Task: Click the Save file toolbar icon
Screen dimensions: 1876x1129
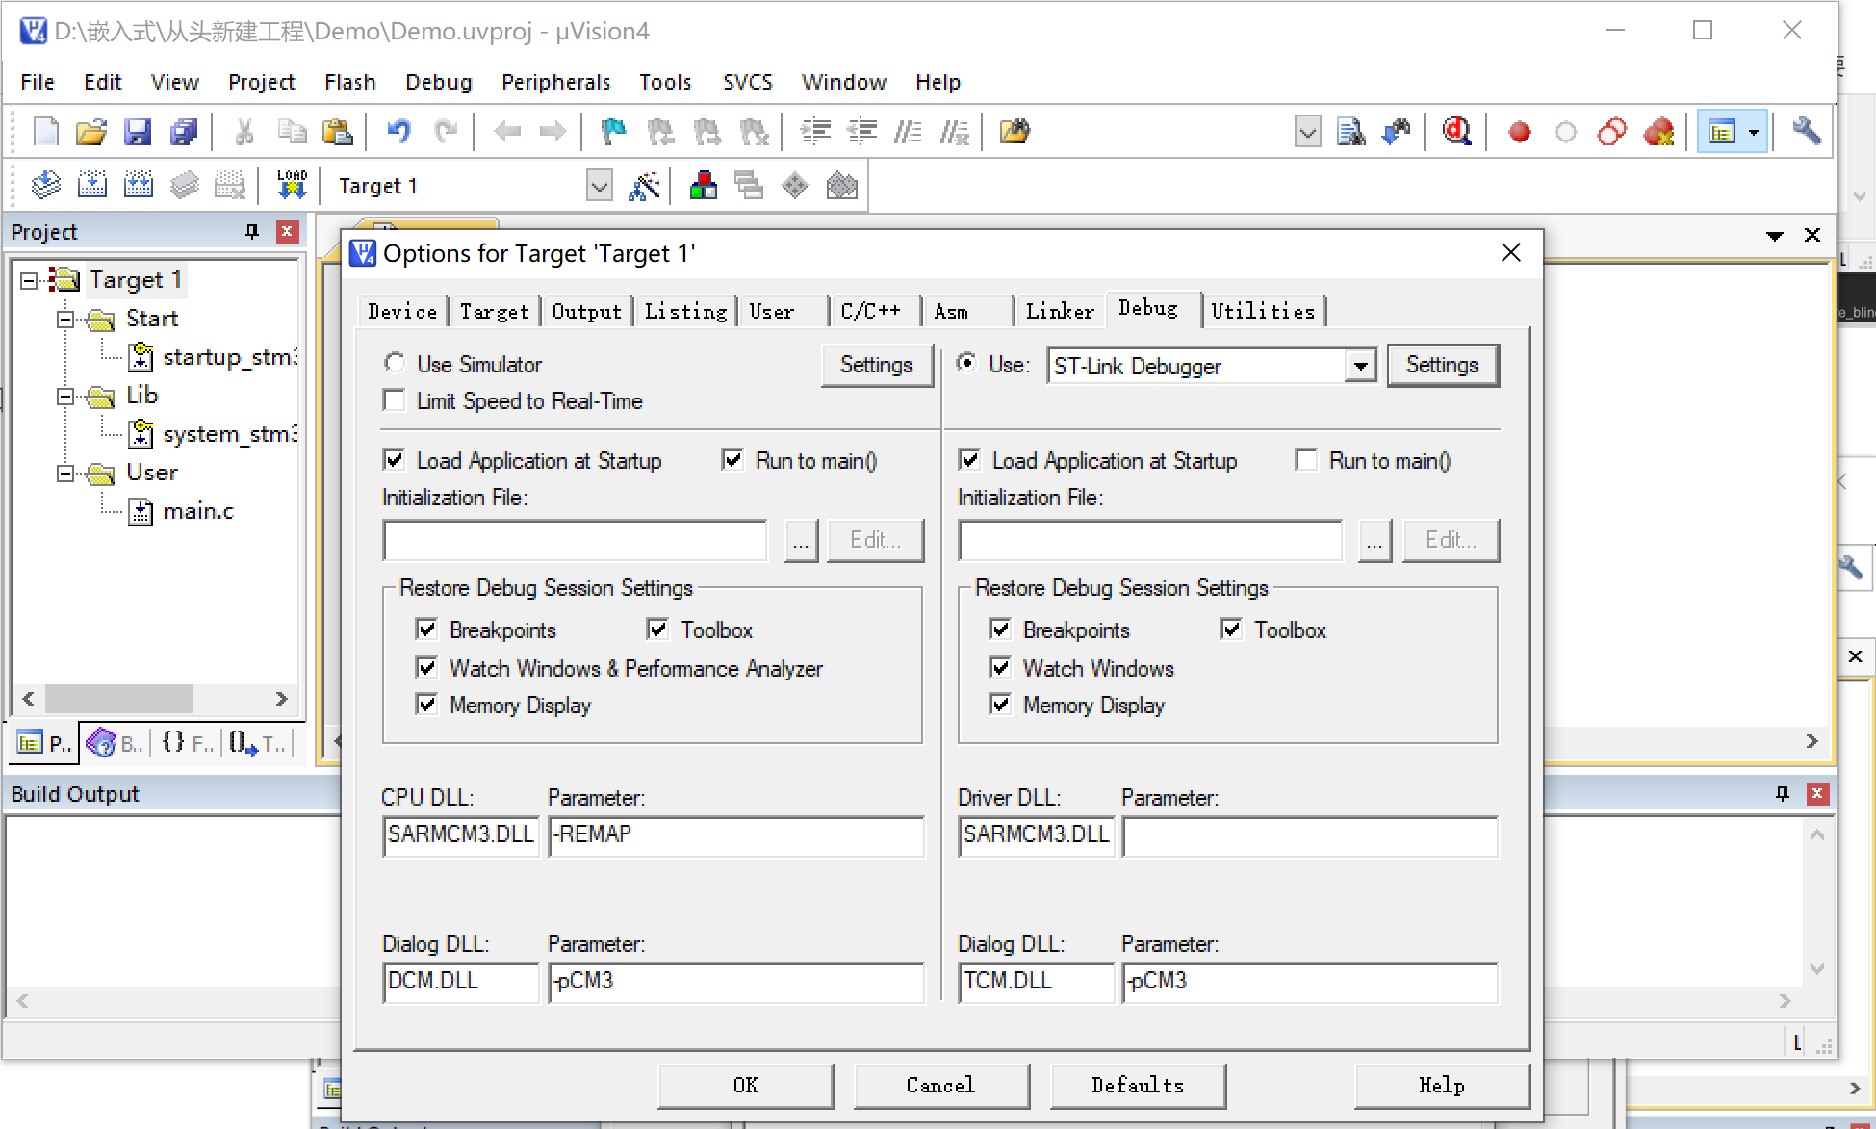Action: point(138,132)
